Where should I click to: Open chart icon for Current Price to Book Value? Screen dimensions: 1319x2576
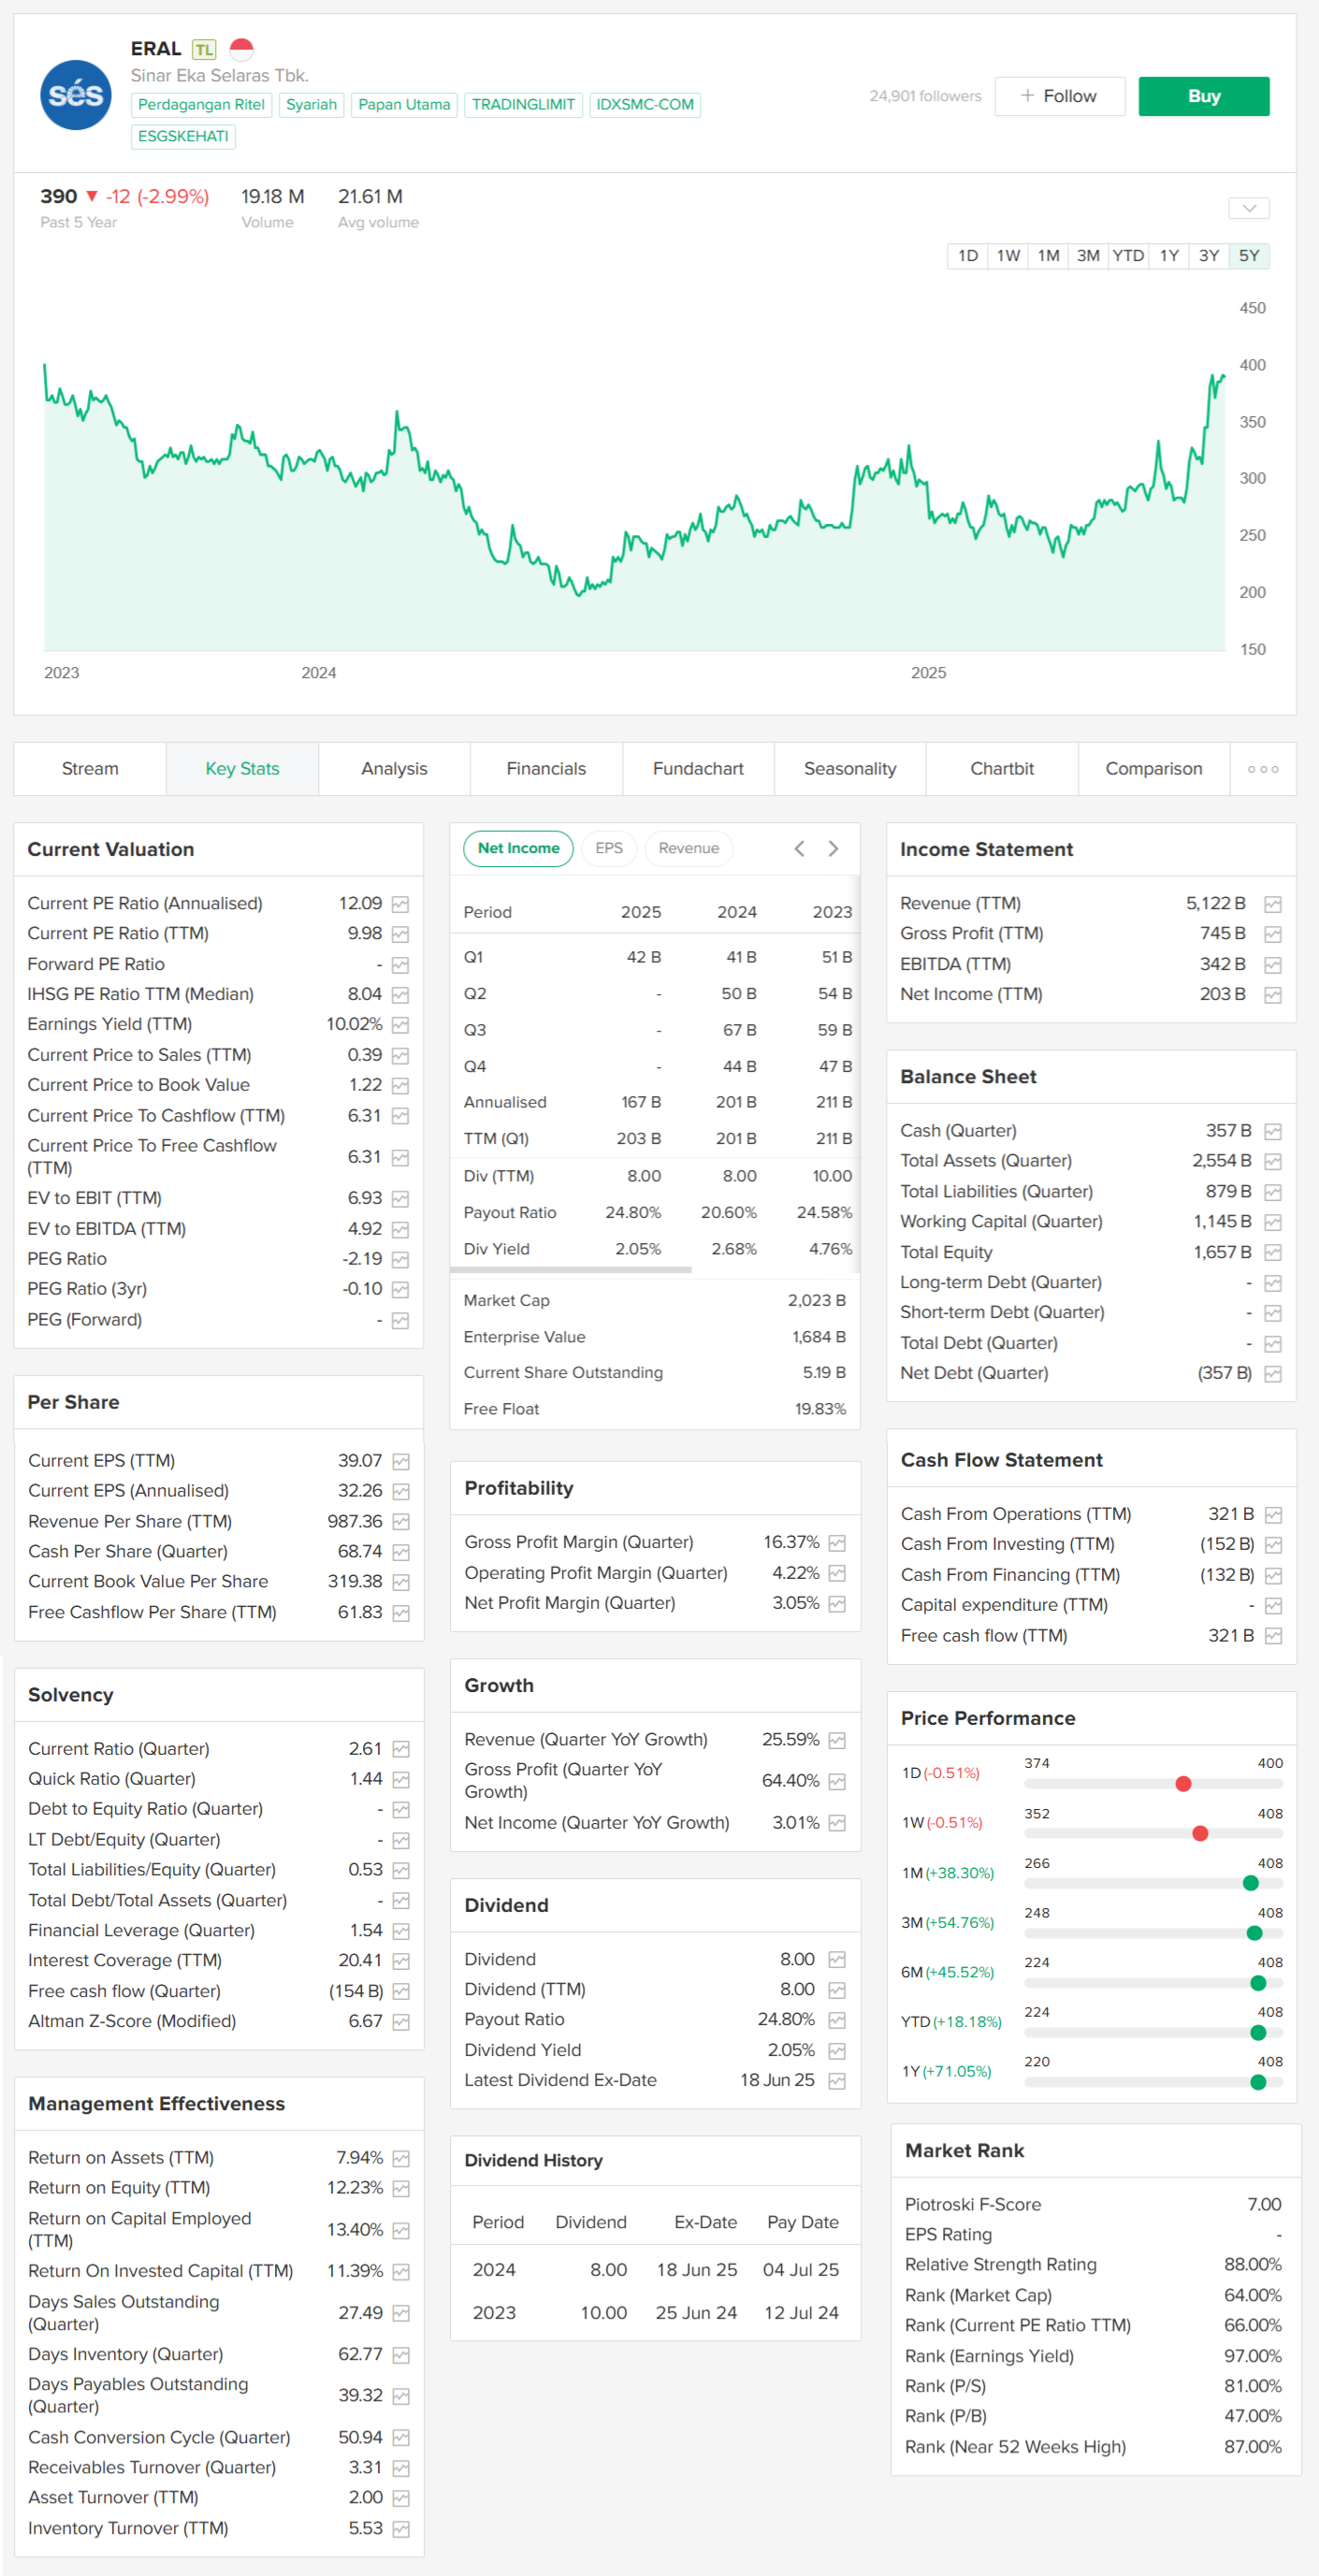coord(400,1086)
